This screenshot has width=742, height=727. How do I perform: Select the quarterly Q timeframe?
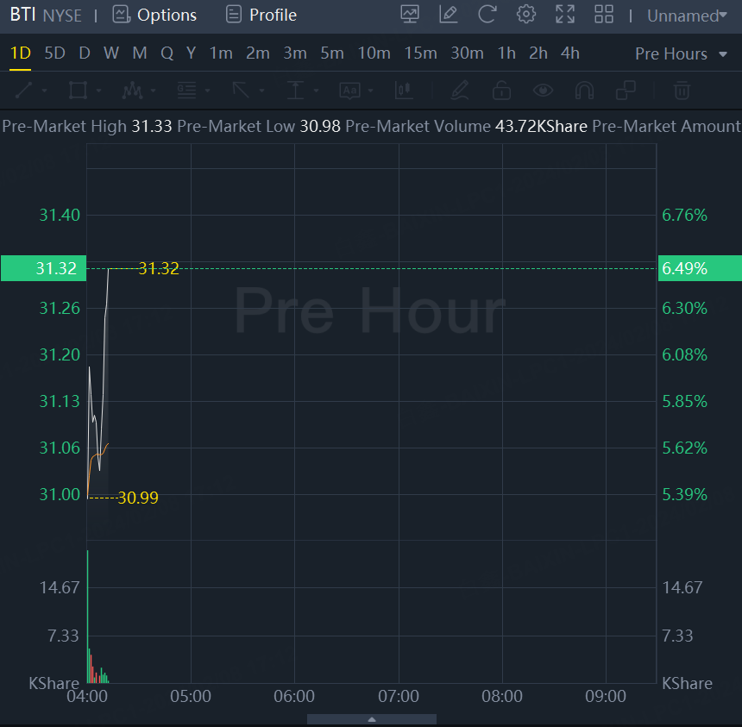167,53
